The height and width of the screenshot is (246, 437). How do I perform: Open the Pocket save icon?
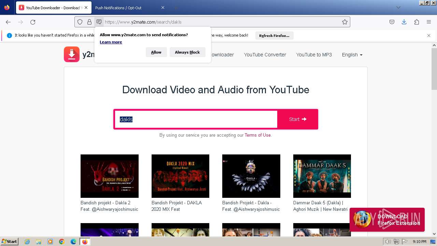(392, 22)
